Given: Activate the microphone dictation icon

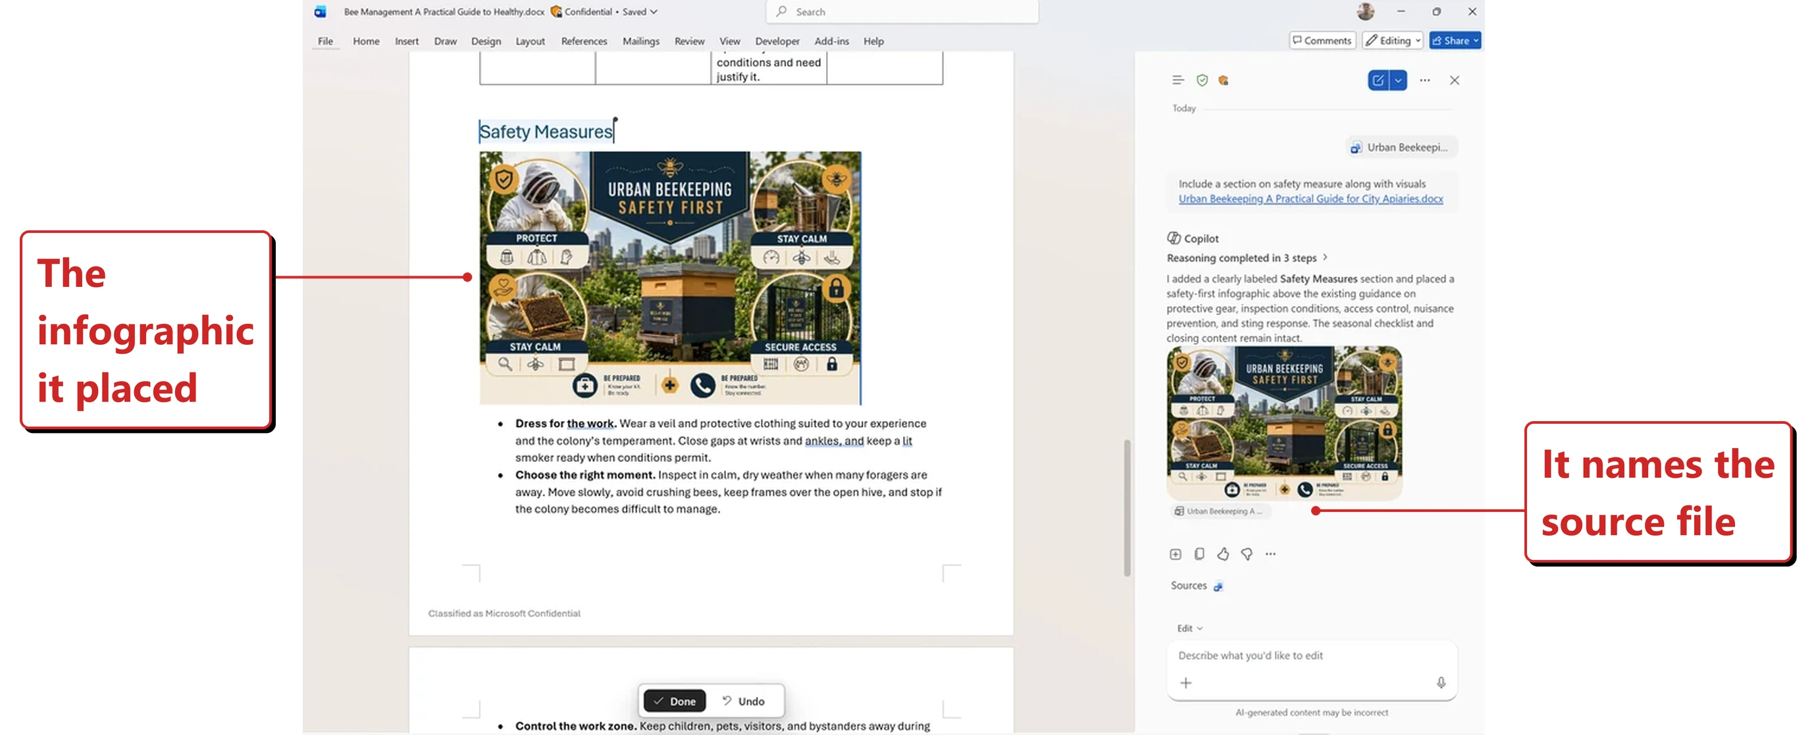Looking at the screenshot, I should [x=1441, y=683].
